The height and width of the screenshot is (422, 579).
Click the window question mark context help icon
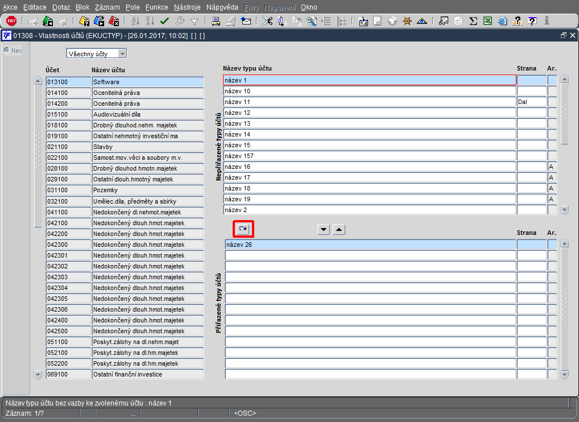pyautogui.click(x=532, y=21)
